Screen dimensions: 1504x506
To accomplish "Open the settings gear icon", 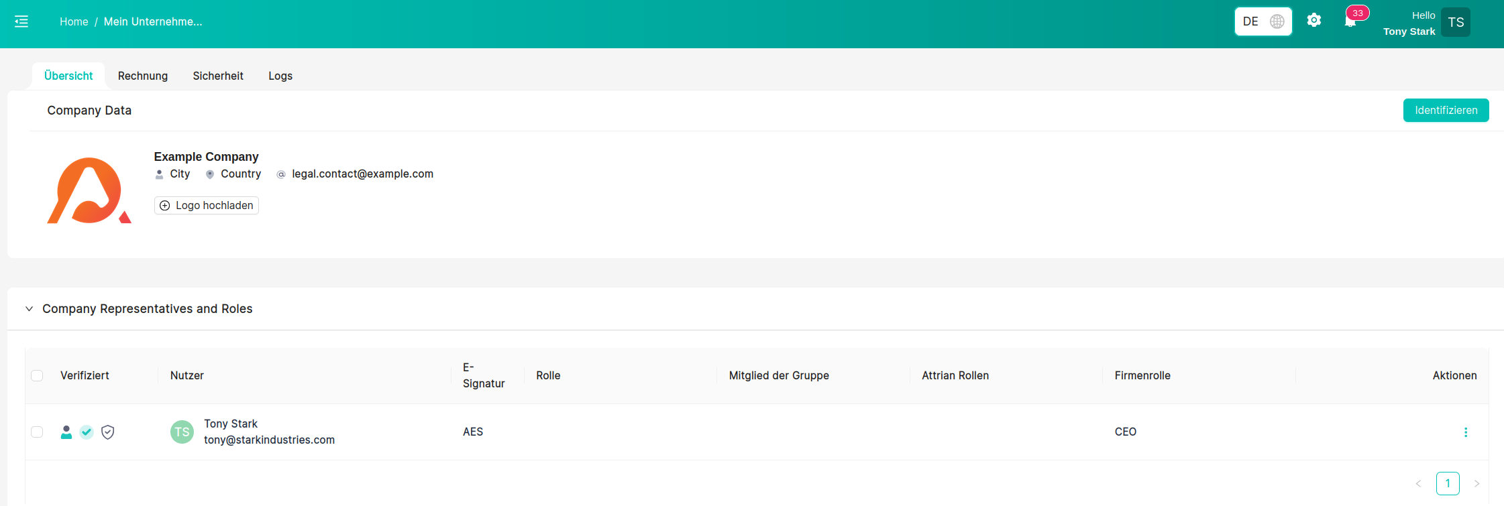I will click(x=1313, y=21).
